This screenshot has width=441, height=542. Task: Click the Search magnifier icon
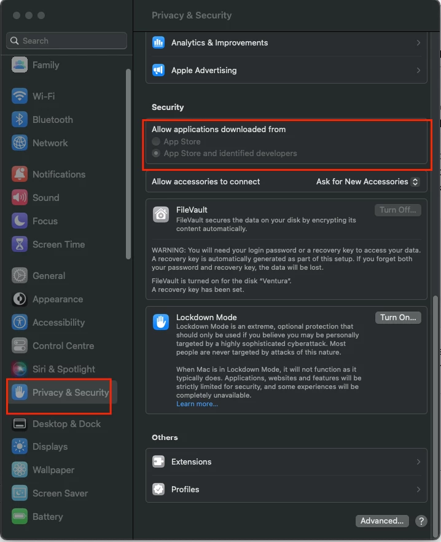click(x=14, y=41)
